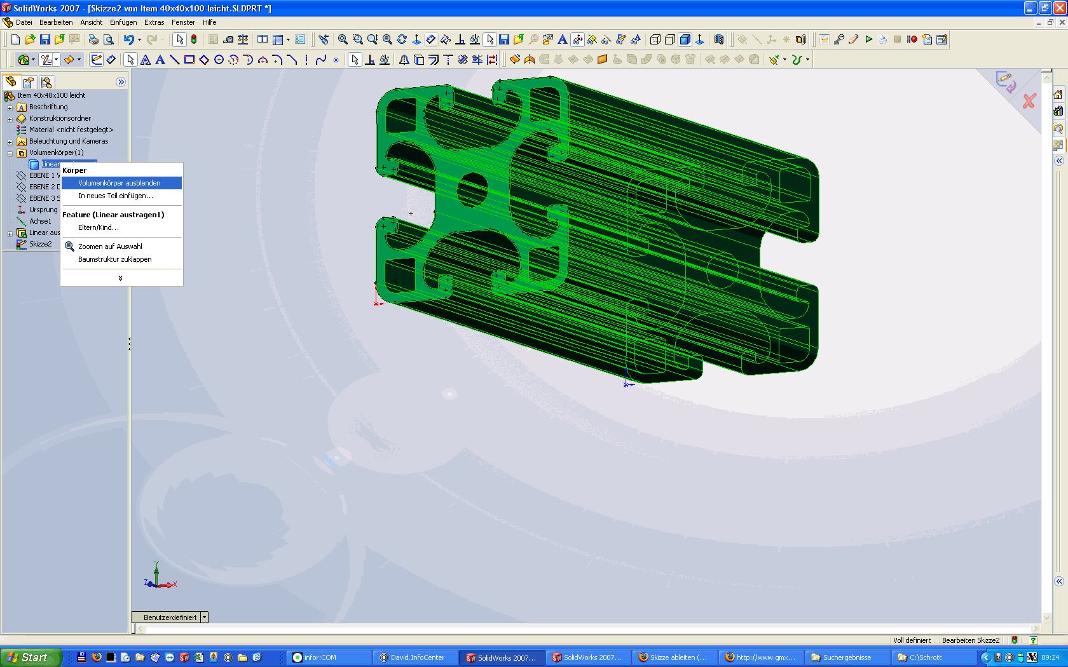
Task: Switch to Shaded display mode icon
Action: point(685,39)
